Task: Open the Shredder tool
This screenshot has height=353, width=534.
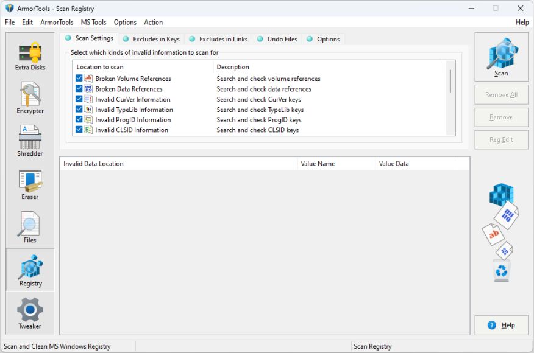Action: click(30, 141)
